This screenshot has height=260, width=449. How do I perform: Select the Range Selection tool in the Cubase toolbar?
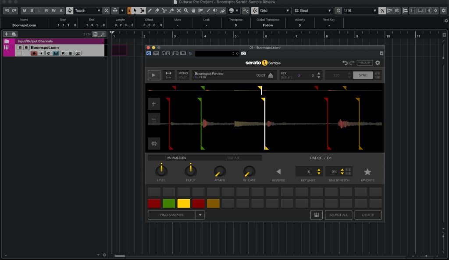point(142,11)
